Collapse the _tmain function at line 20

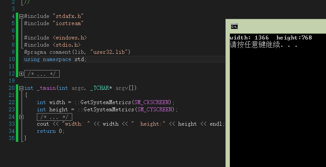click(x=21, y=88)
